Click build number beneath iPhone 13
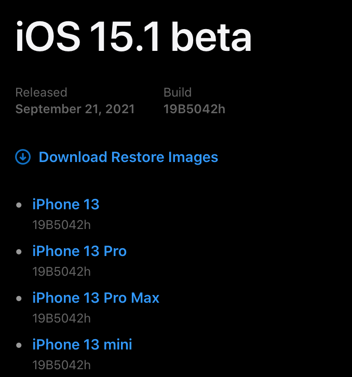The height and width of the screenshot is (377, 352). point(61,225)
